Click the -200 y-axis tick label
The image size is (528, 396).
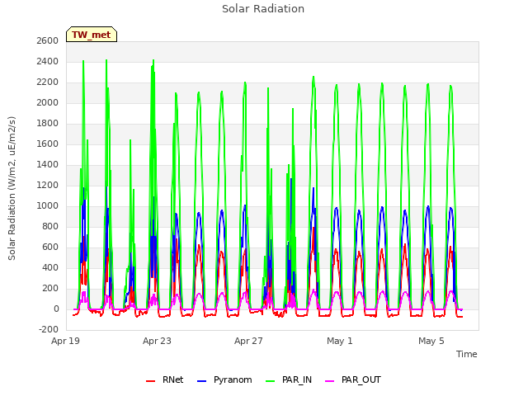click(x=49, y=329)
